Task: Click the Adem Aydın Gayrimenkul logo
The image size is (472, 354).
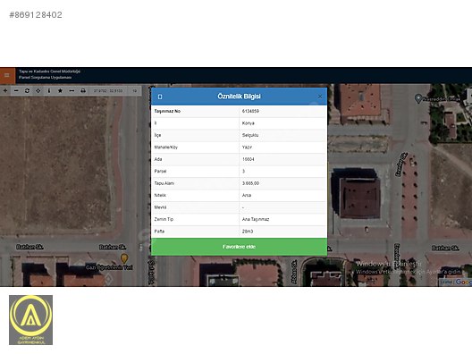Action: (30, 320)
